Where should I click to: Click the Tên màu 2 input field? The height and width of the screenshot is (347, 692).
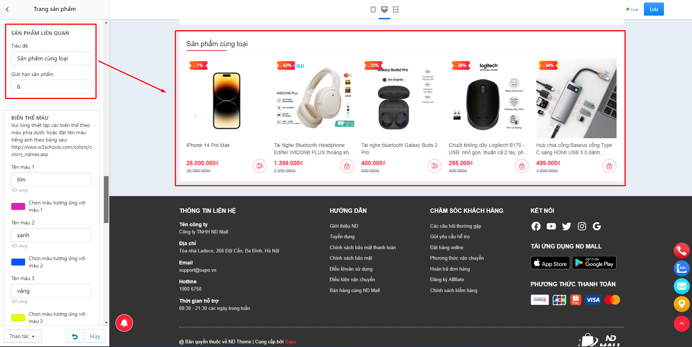(x=51, y=235)
